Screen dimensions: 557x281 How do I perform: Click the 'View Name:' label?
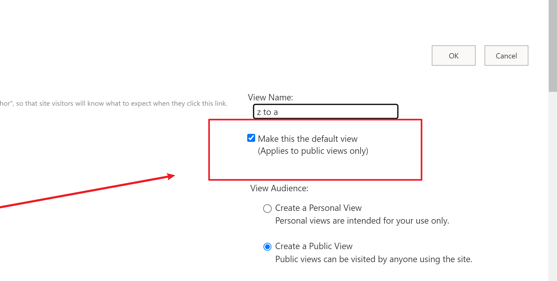point(270,97)
